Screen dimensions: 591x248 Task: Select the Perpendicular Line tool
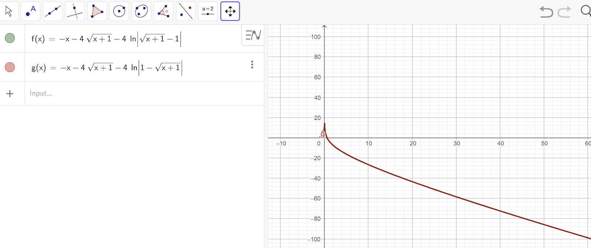coord(75,11)
